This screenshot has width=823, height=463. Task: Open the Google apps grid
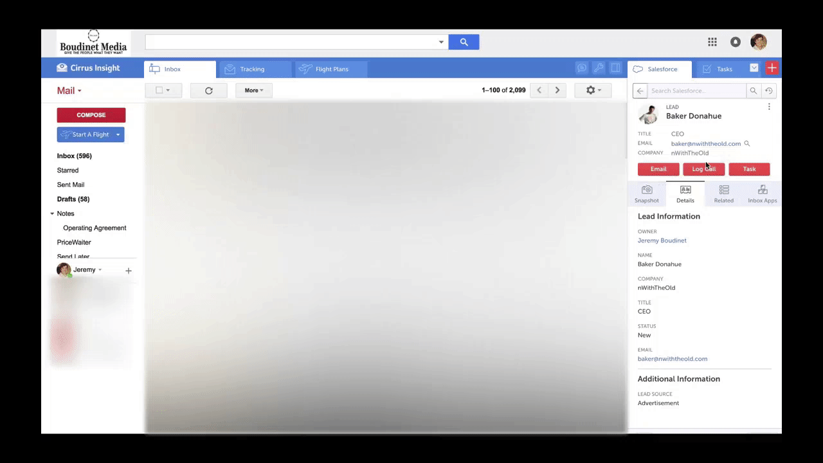(712, 42)
